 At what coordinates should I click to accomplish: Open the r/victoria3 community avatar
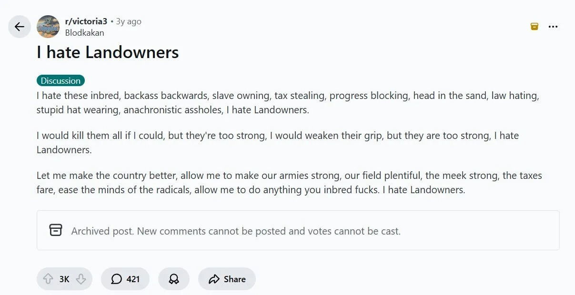(48, 27)
